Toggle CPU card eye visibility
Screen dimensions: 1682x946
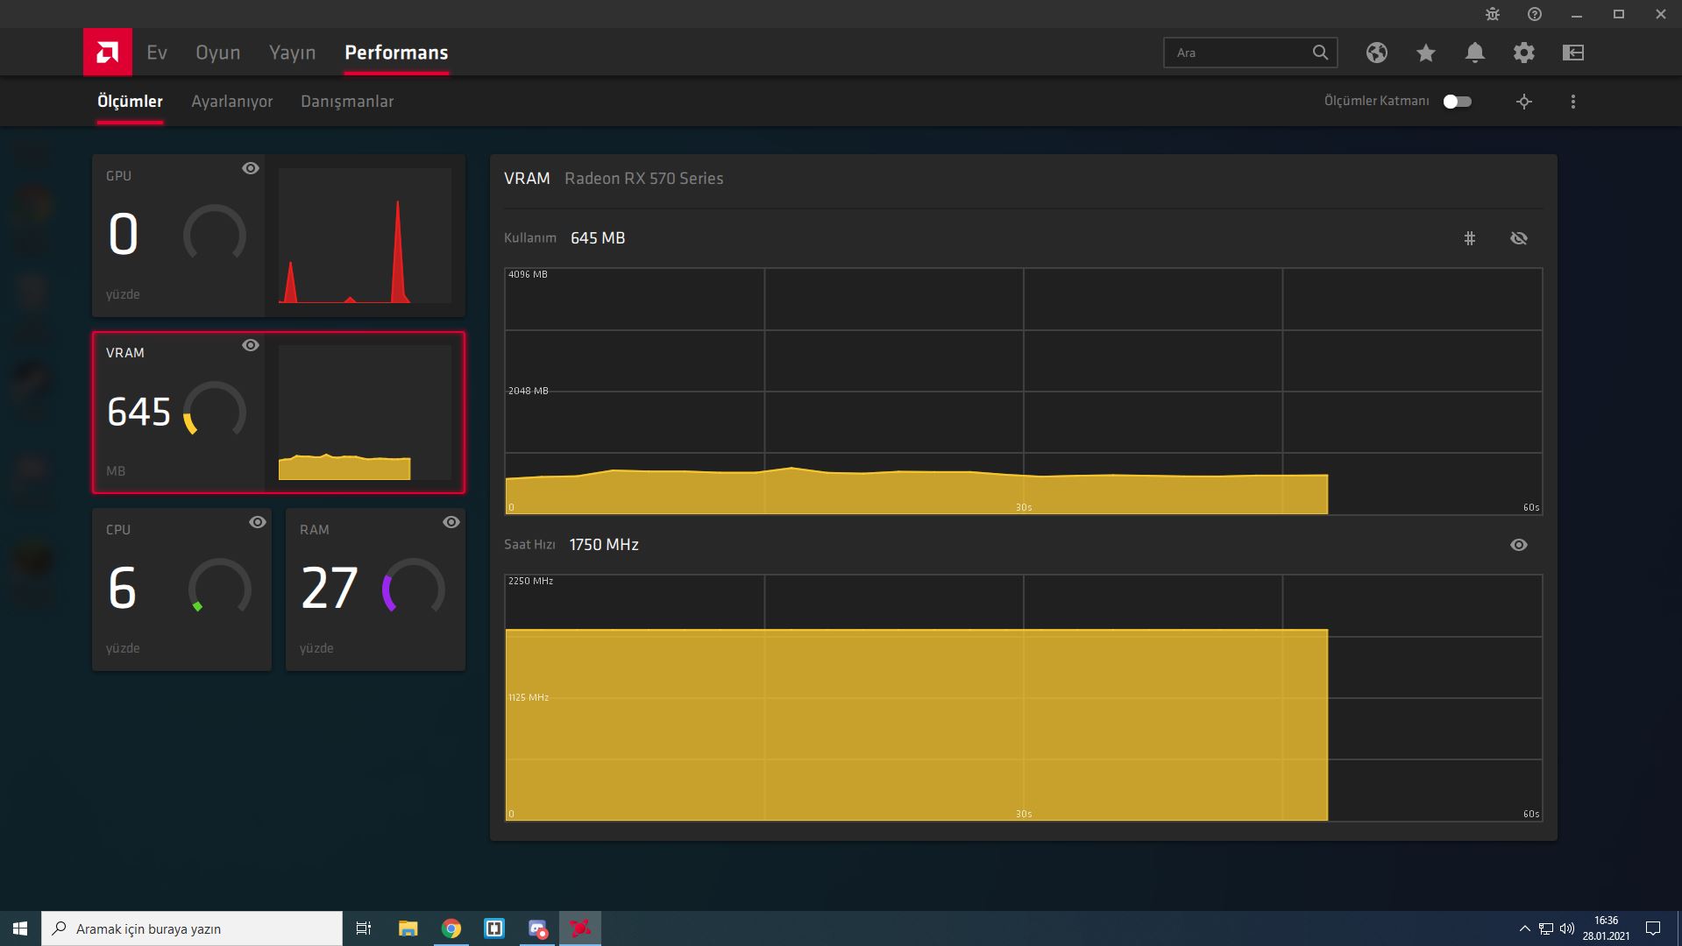[258, 522]
